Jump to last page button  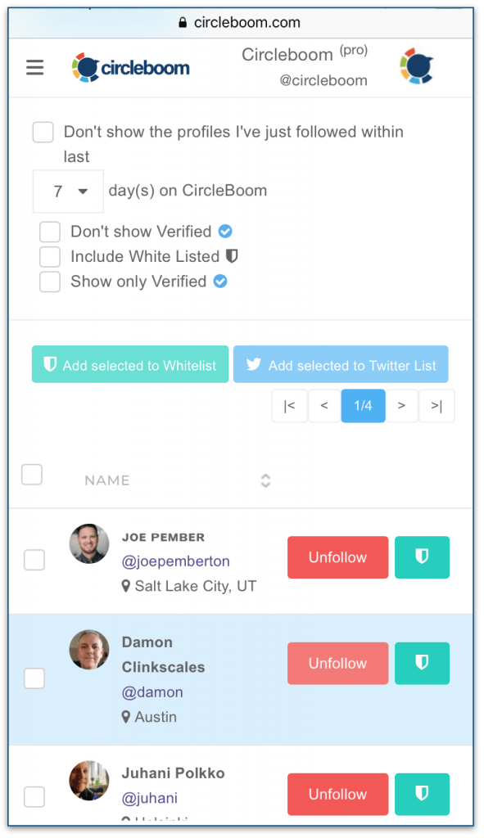point(437,406)
